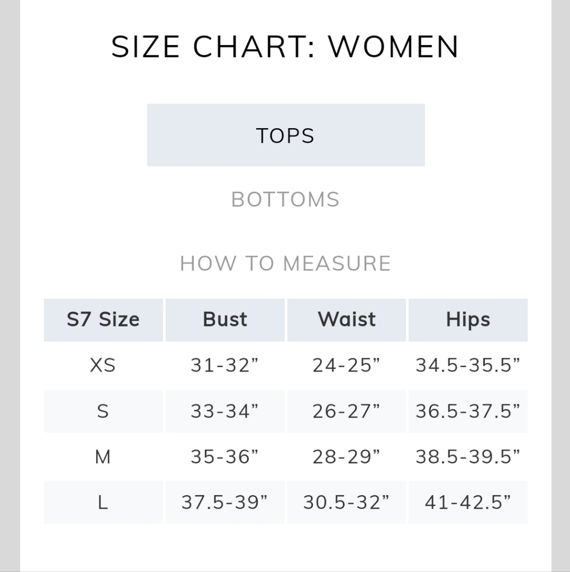This screenshot has width=570, height=572.
Task: Select the M size row label
Action: point(103,456)
